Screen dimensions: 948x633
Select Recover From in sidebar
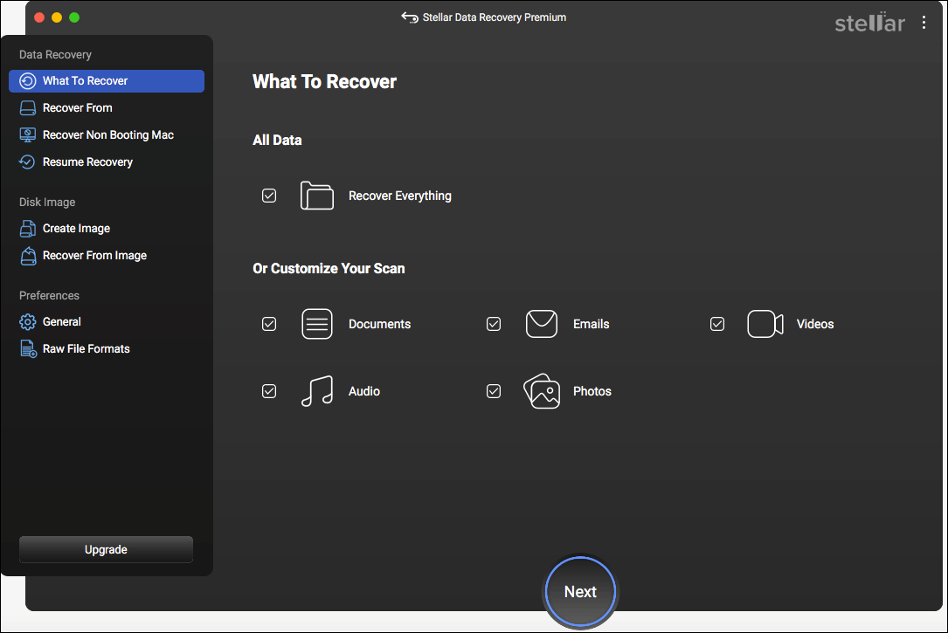(x=77, y=107)
